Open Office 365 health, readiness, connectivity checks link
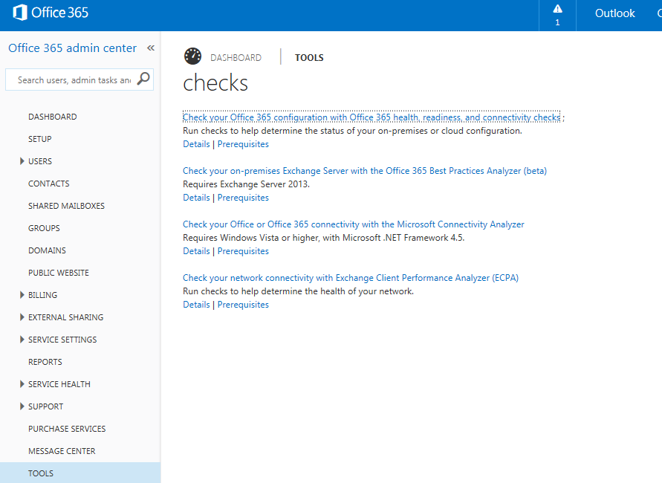Screen dimensions: 662x483 (x=371, y=117)
